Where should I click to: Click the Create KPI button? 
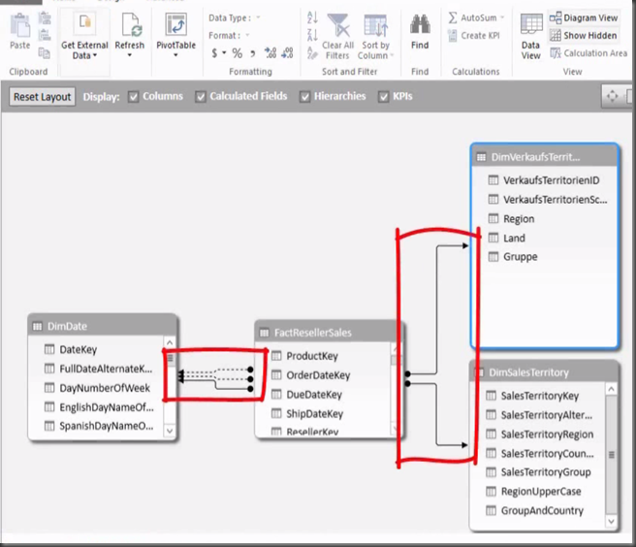(x=474, y=36)
